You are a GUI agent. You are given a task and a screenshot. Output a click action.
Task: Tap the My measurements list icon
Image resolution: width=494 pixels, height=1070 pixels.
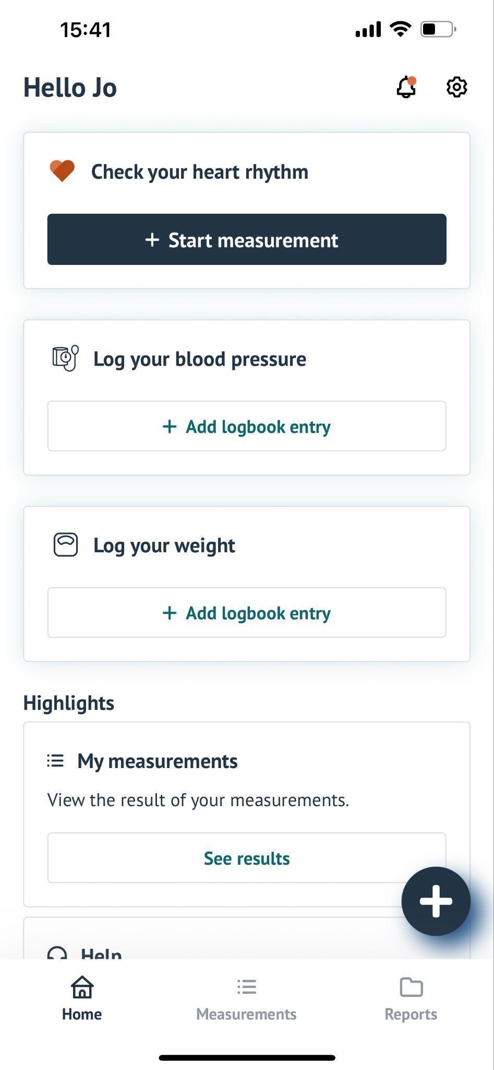click(x=55, y=761)
